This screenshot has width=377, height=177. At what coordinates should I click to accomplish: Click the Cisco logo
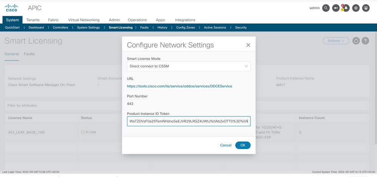tap(11, 8)
